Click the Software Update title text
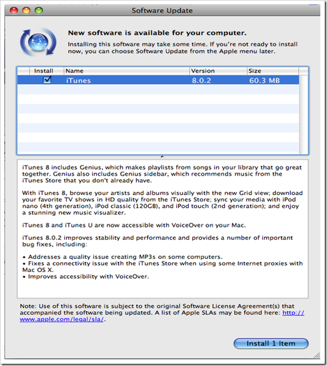The width and height of the screenshot is (327, 366). click(x=162, y=11)
